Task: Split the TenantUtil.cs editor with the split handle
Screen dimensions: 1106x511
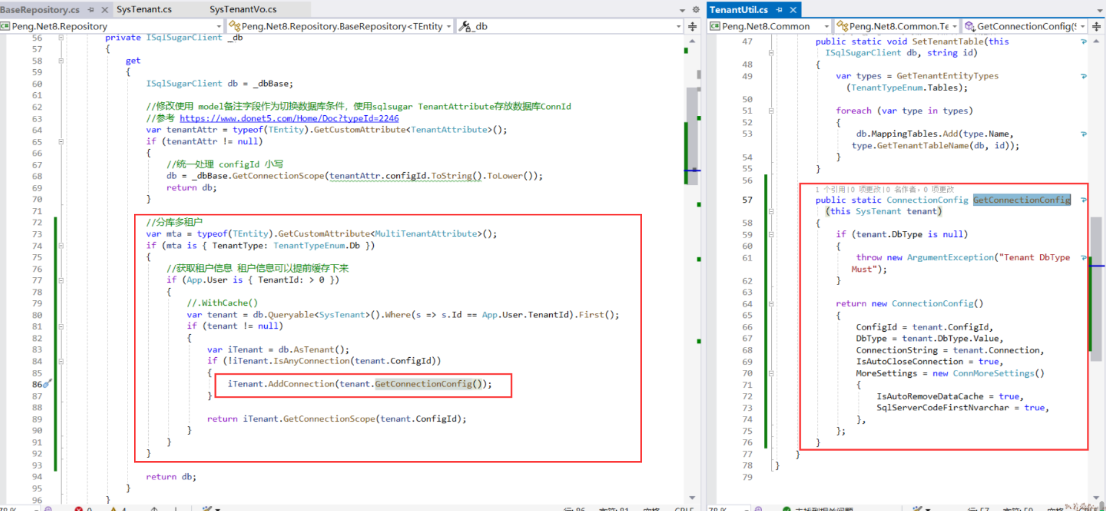Action: point(1096,27)
